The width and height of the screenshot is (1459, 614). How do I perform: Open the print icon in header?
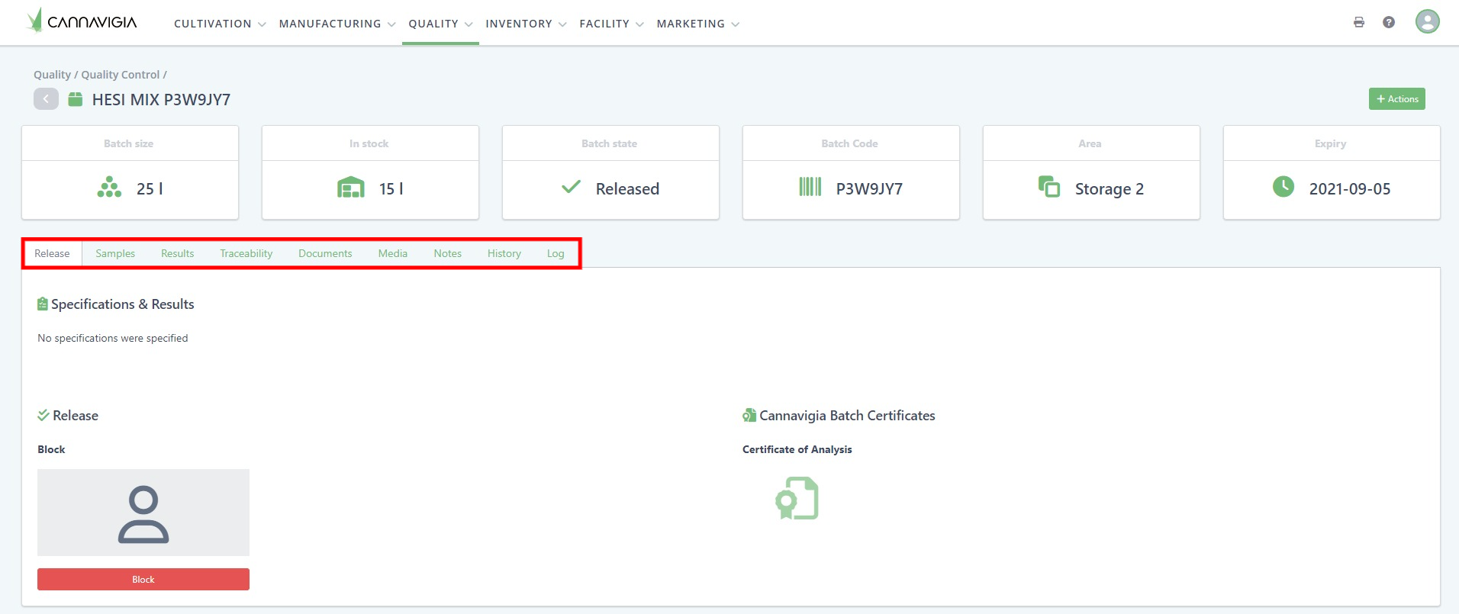pos(1359,22)
